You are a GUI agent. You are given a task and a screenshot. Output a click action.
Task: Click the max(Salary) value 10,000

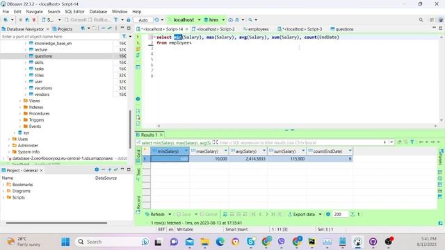tap(209, 159)
